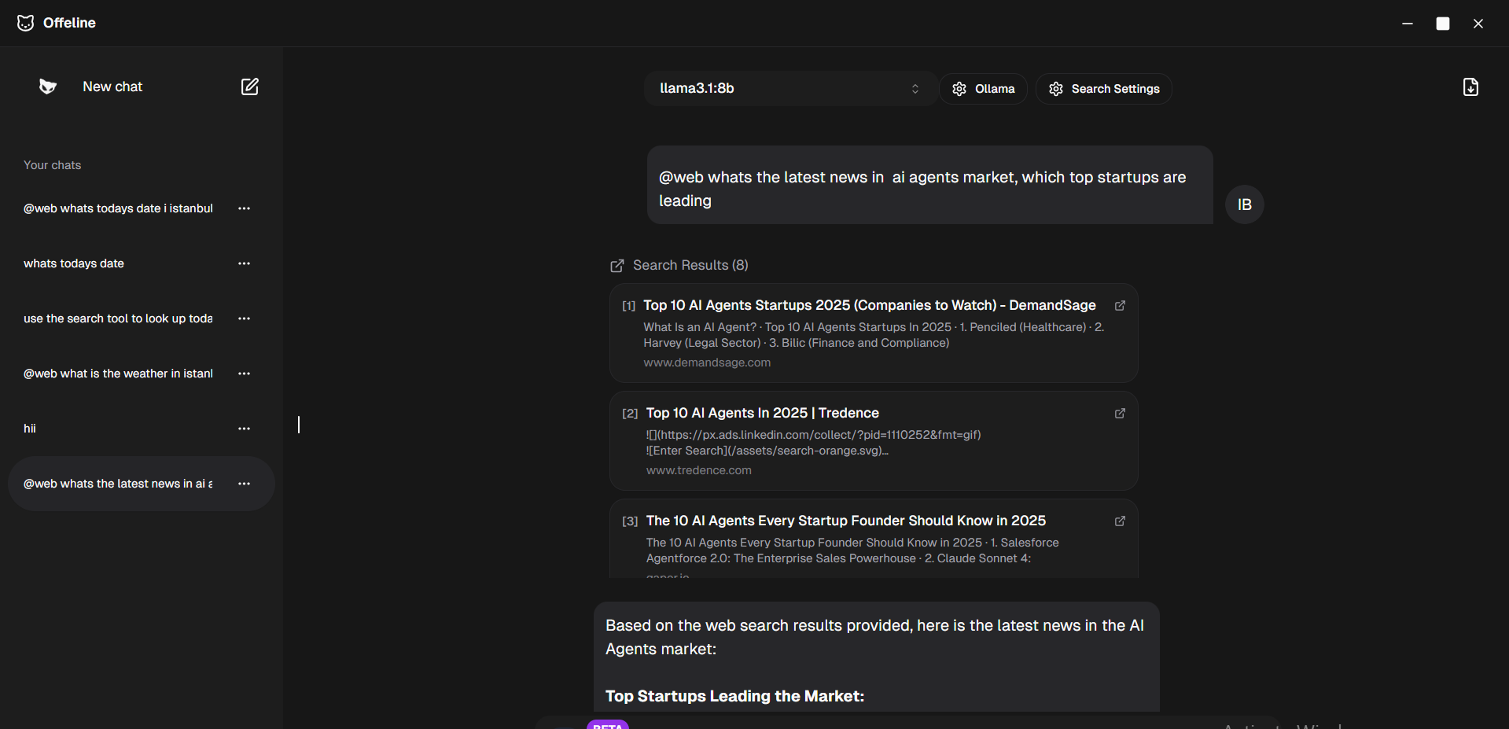Click the 'Your chats' section label

52,165
